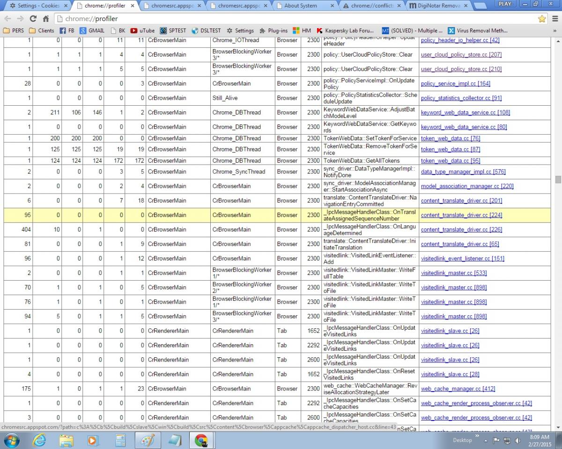This screenshot has width=562, height=449.
Task: Open the Settings bookmark in bookmarks bar
Action: click(x=240, y=30)
